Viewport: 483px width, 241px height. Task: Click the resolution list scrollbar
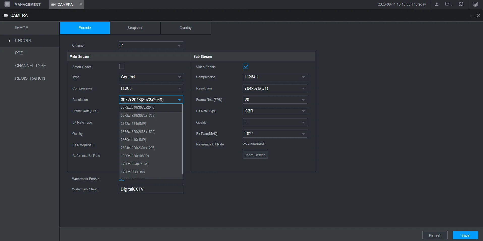[182, 139]
